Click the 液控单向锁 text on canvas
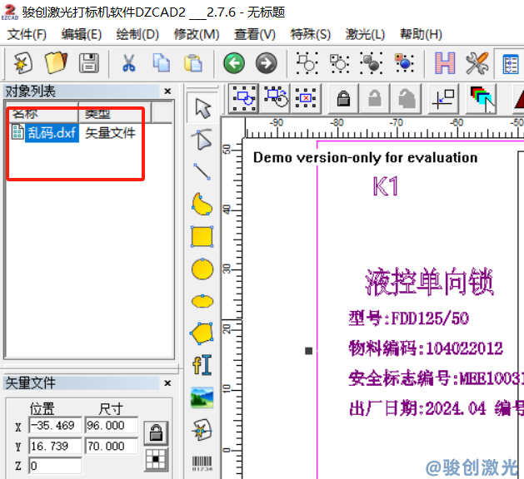 pyautogui.click(x=429, y=282)
